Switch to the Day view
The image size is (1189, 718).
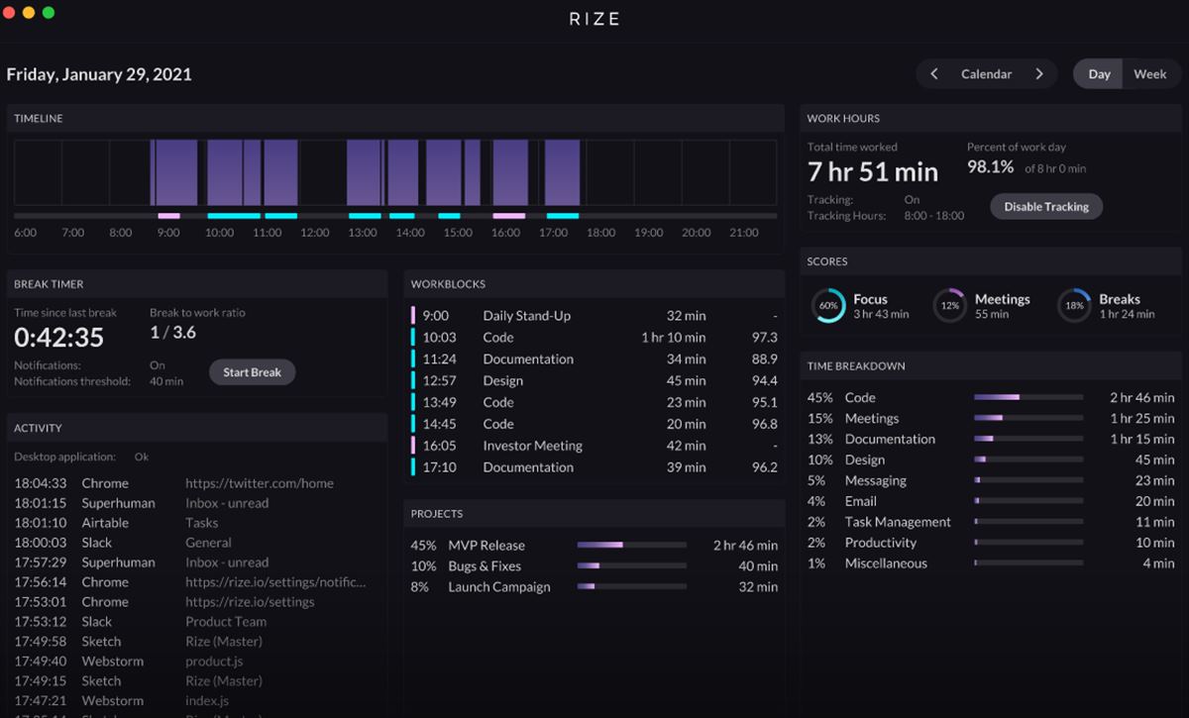click(x=1099, y=74)
